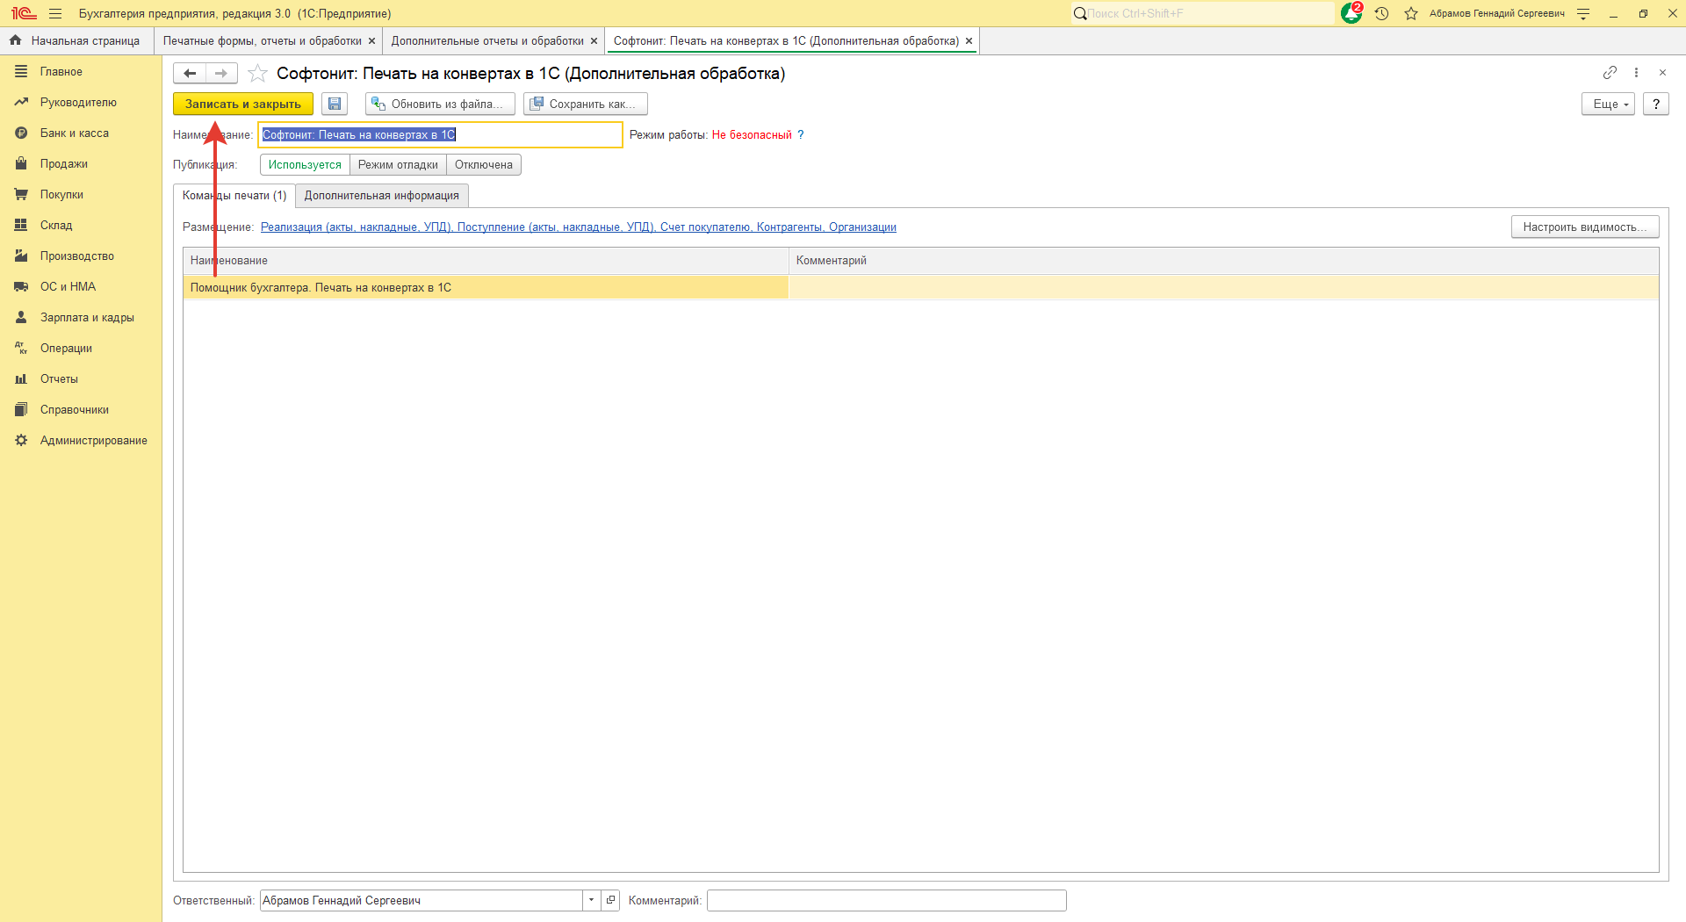Open the Ответственный dropdown arrow
Screen dimensions: 1686x922
pyautogui.click(x=591, y=900)
